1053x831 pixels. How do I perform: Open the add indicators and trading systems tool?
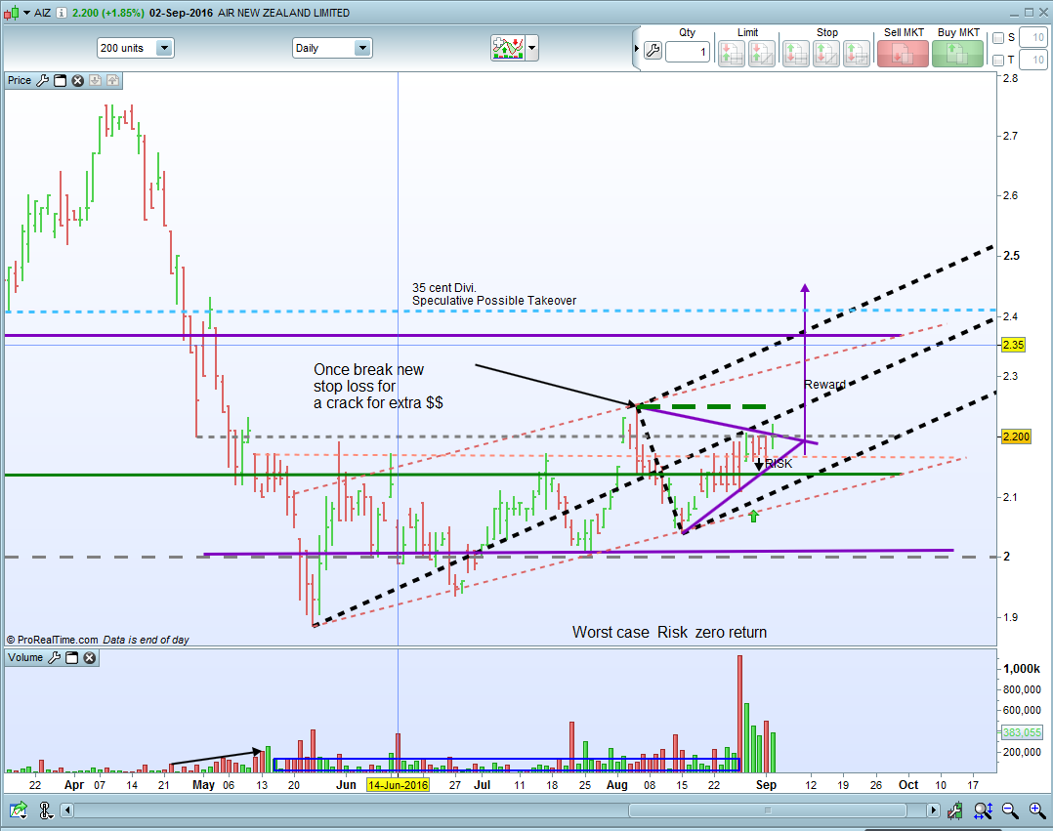[x=508, y=48]
